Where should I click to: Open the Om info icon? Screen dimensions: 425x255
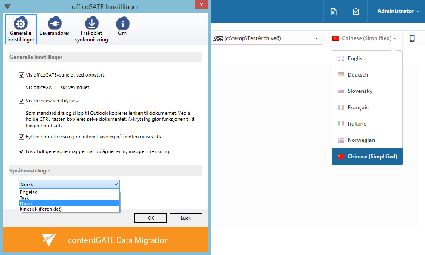tap(122, 24)
